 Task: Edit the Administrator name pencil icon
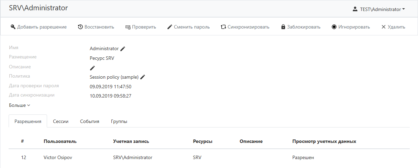[x=123, y=49]
